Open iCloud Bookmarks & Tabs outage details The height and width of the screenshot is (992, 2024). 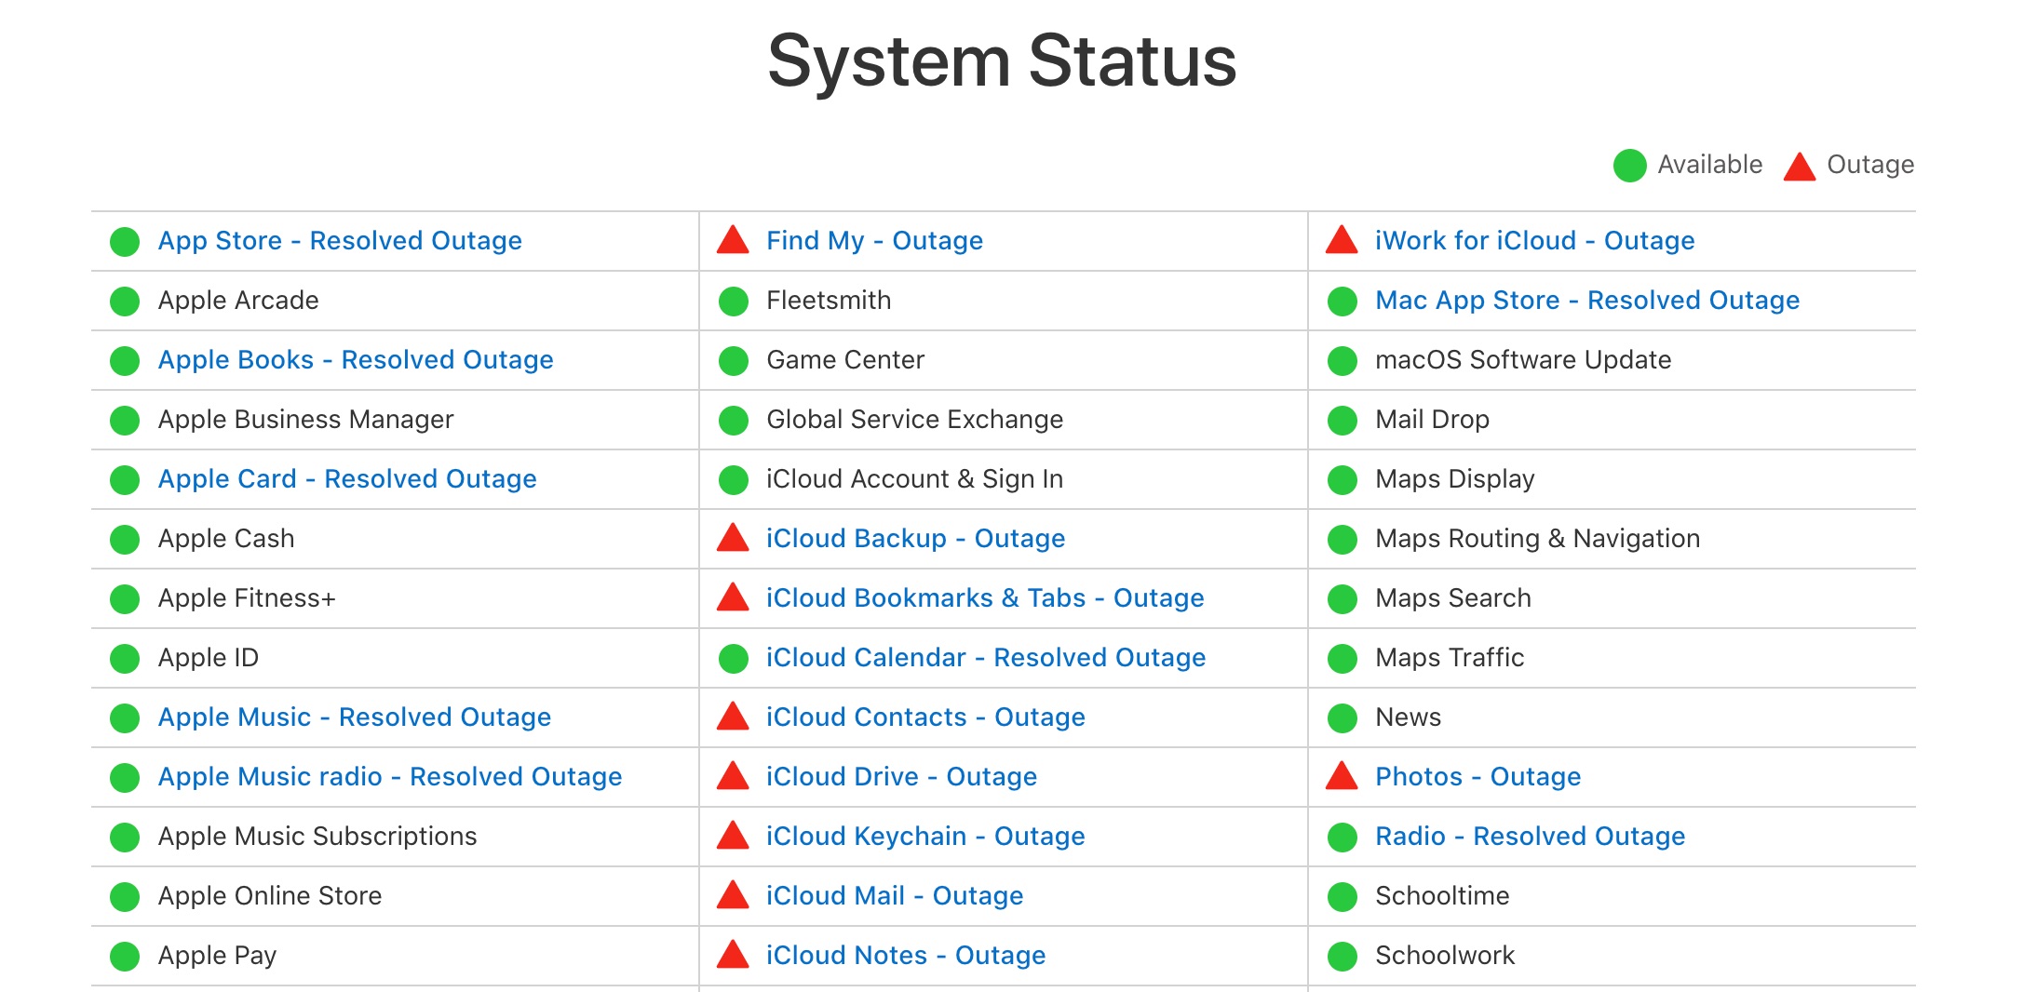(985, 598)
